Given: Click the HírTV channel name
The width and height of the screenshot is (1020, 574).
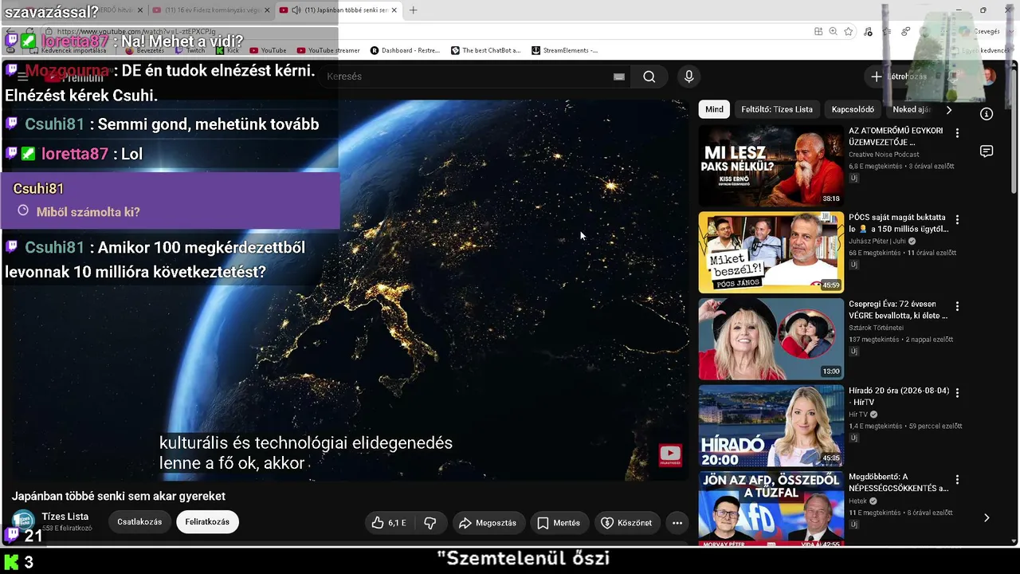Looking at the screenshot, I should coord(858,415).
